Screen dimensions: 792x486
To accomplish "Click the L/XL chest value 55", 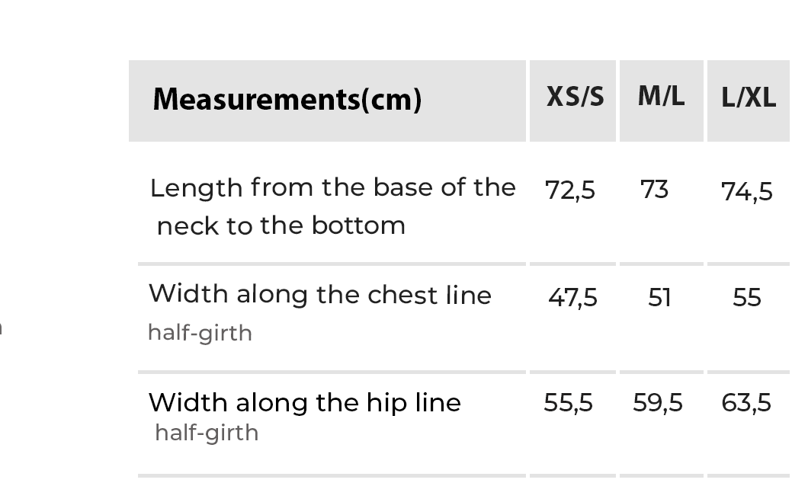I will (x=747, y=297).
